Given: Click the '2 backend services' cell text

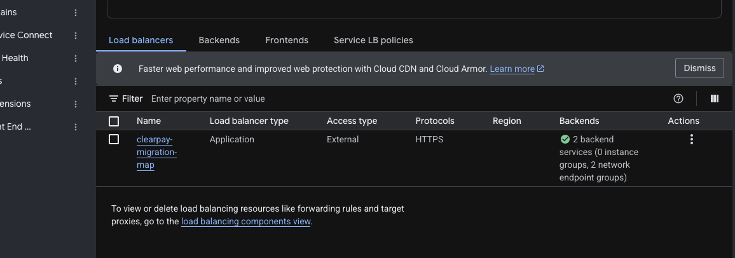Looking at the screenshot, I should (599, 159).
